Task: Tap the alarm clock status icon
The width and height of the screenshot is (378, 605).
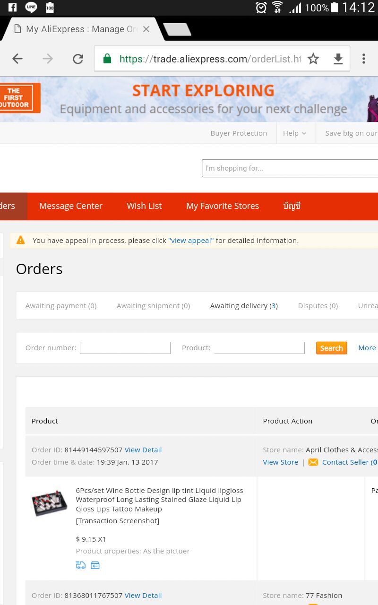Action: (x=261, y=7)
